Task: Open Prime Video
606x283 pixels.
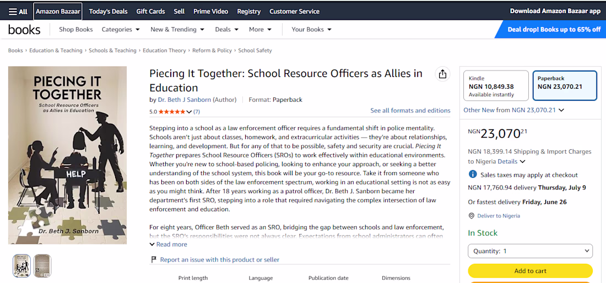Action: click(x=210, y=12)
